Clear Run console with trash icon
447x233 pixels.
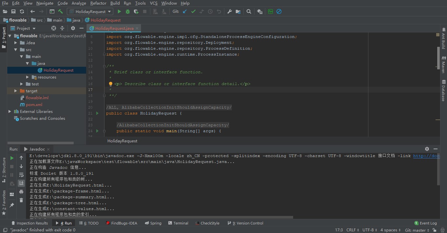pyautogui.click(x=21, y=200)
